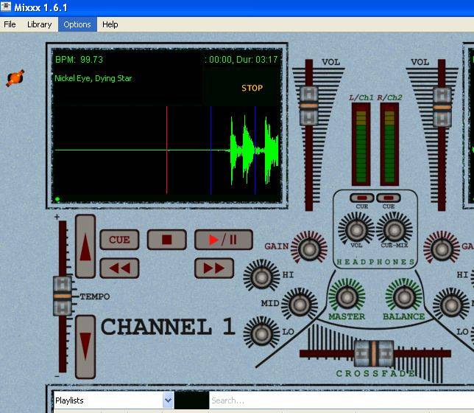Click Channel 1 stop button
The width and height of the screenshot is (474, 413).
(x=167, y=240)
